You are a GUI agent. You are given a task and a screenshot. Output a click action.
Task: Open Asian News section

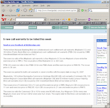tap(8, 23)
